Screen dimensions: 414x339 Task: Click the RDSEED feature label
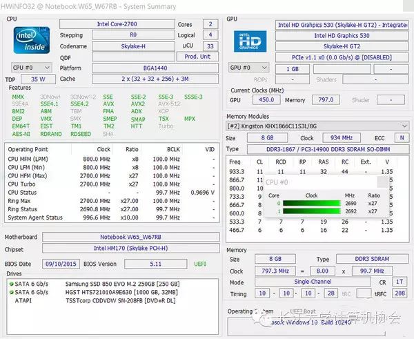(81, 134)
